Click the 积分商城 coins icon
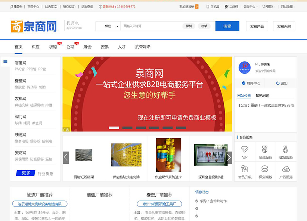The image size is (307, 221). [265, 169]
